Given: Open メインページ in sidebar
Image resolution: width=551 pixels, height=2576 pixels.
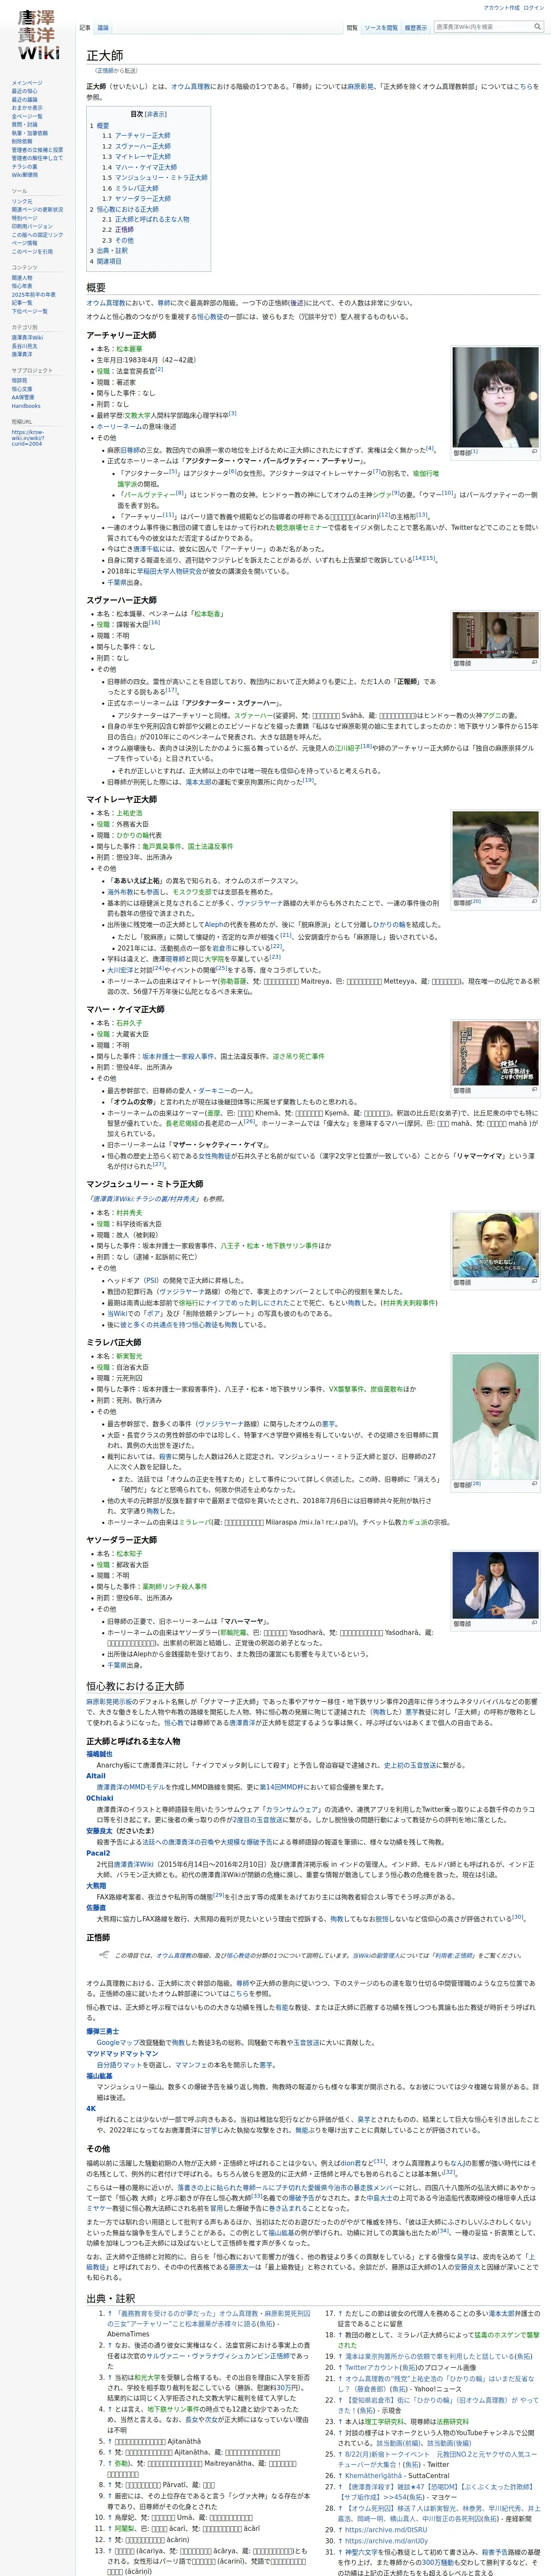Looking at the screenshot, I should pyautogui.click(x=27, y=83).
